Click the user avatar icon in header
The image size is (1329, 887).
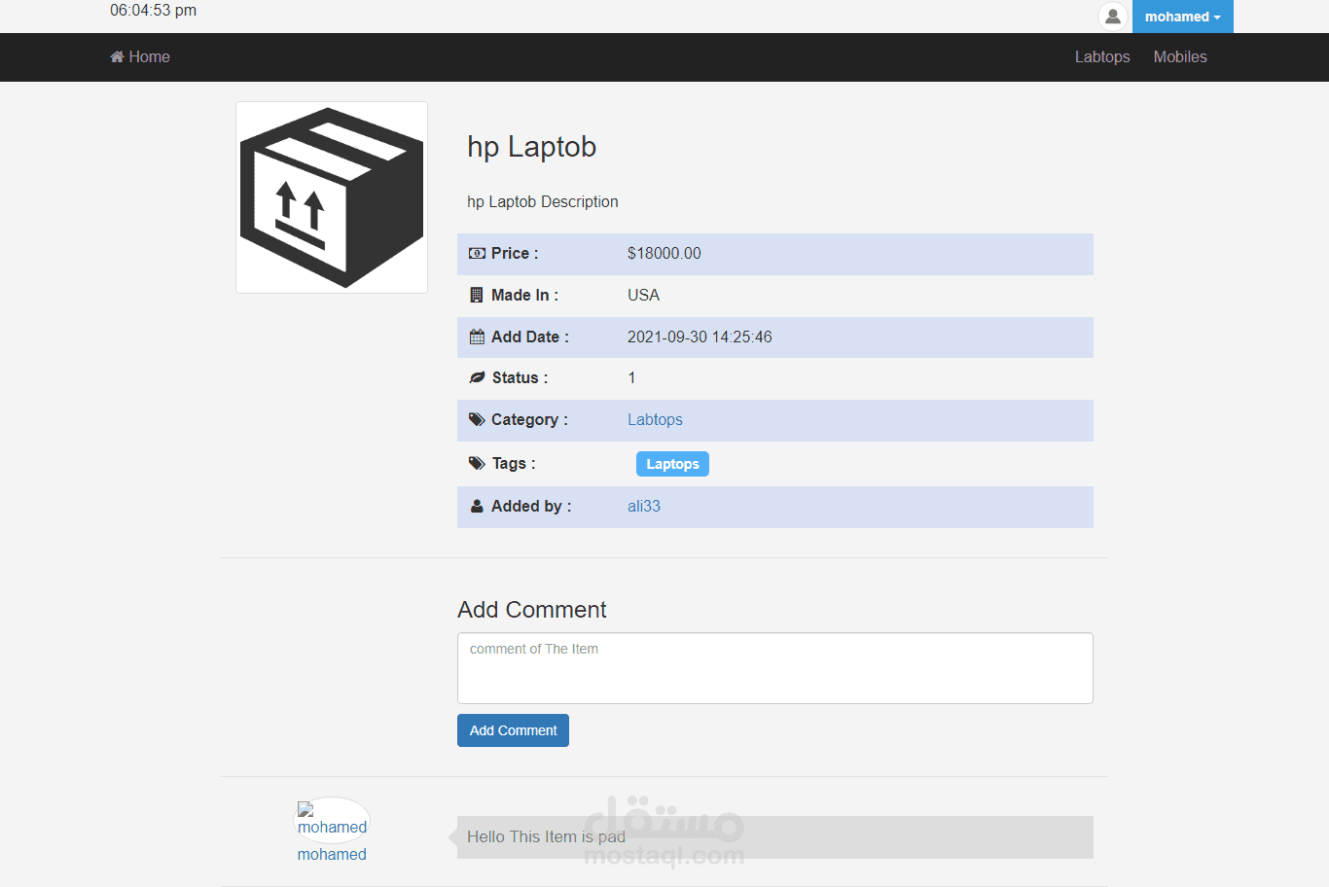pos(1113,17)
